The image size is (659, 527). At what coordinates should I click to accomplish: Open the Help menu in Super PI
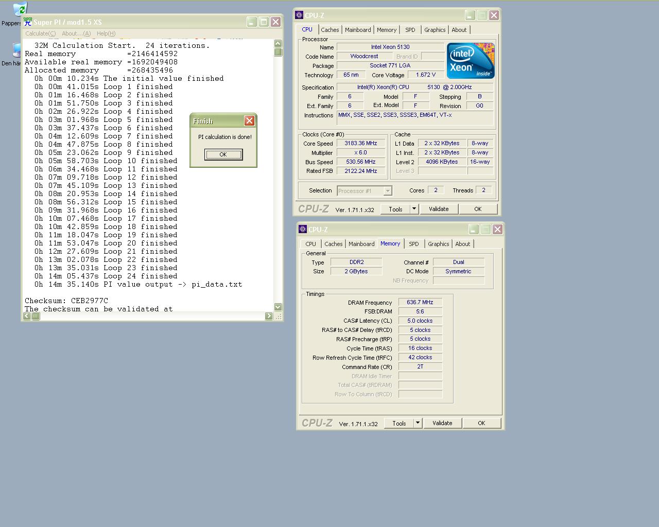coord(106,33)
